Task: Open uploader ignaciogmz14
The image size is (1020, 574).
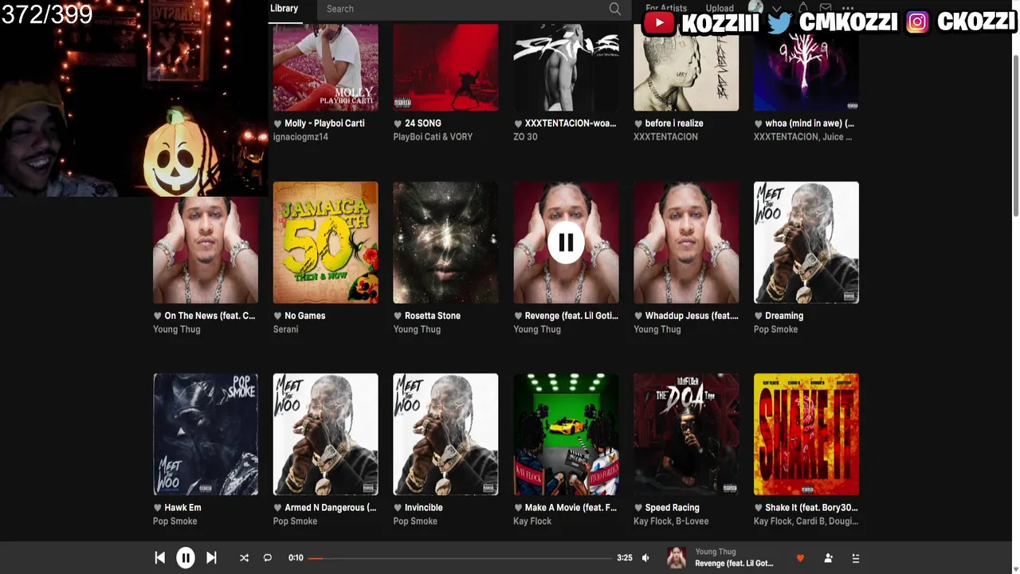Action: click(300, 137)
